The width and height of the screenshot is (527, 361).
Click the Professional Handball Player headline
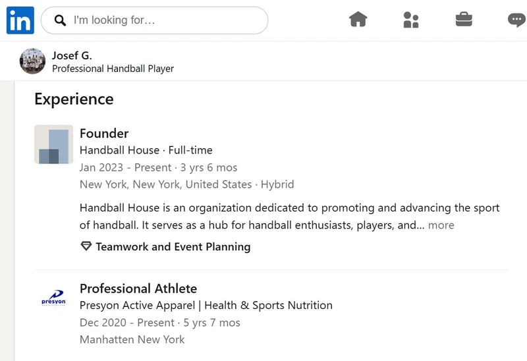click(x=113, y=69)
